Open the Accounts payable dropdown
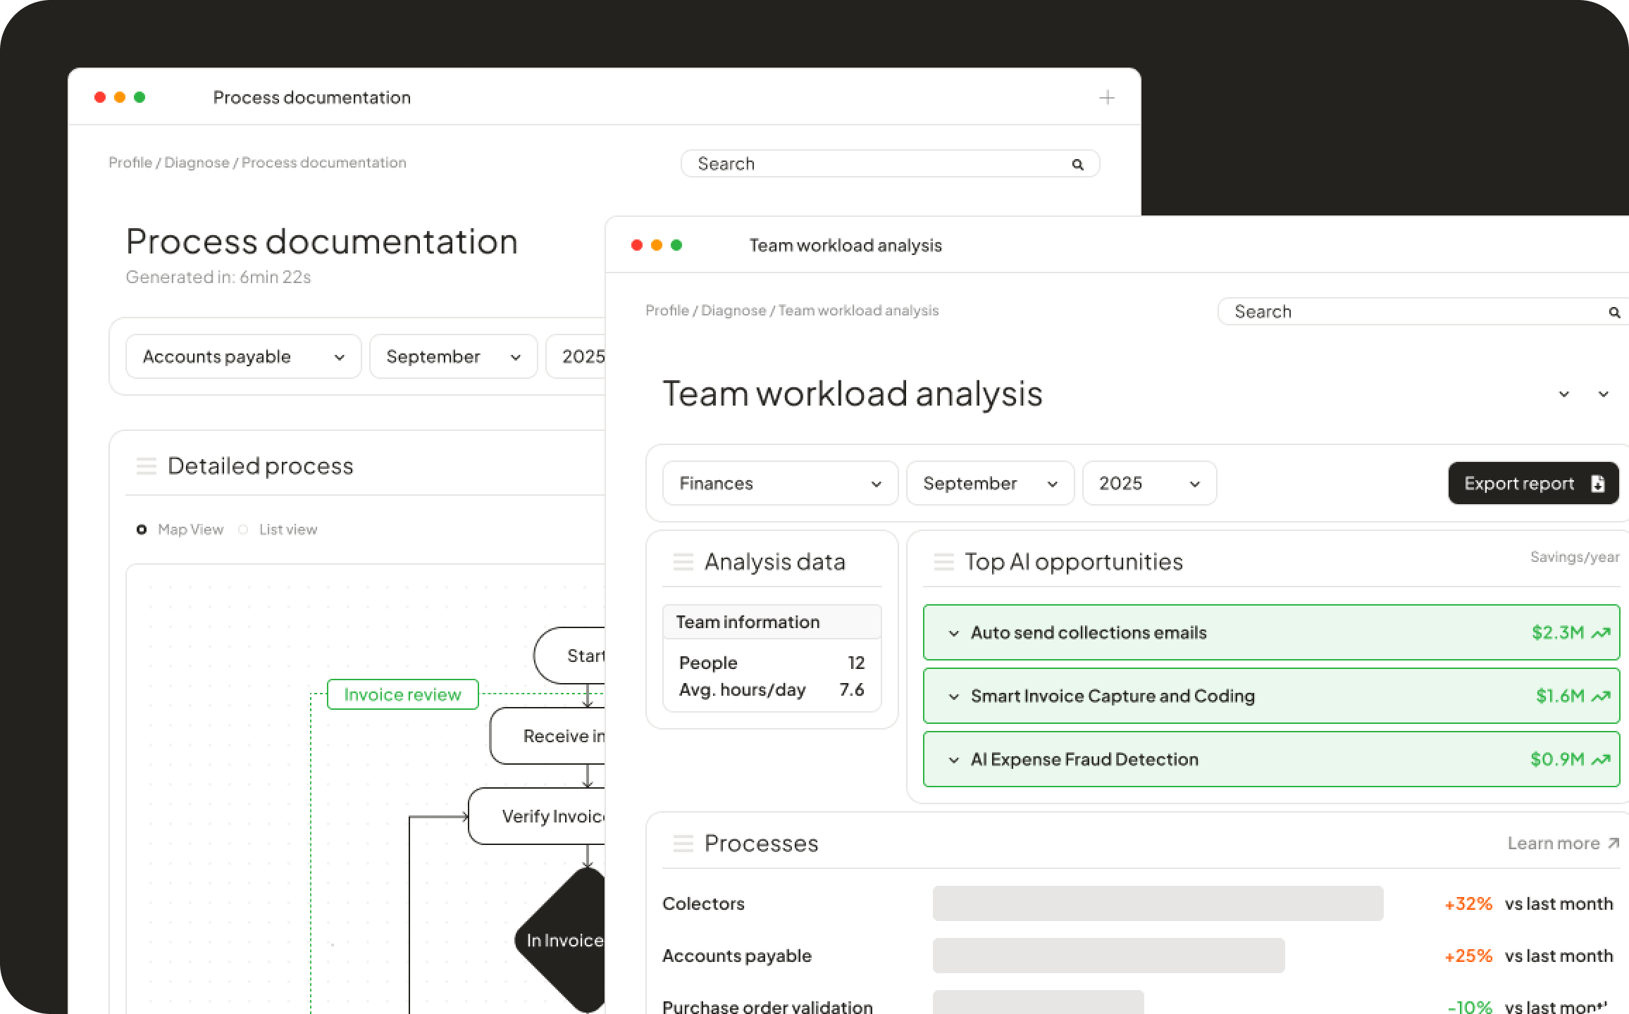The height and width of the screenshot is (1014, 1629). [243, 357]
